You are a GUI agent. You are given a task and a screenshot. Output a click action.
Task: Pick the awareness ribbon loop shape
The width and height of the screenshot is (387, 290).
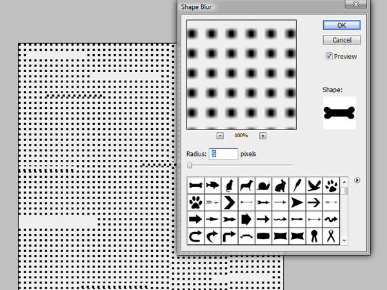(x=332, y=237)
